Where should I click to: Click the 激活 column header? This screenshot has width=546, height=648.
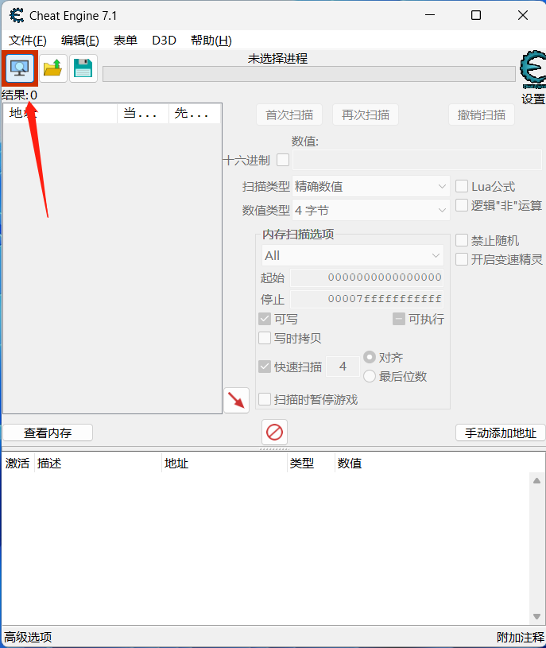coord(17,464)
